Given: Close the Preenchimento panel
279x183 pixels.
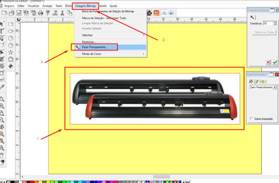Looking at the screenshot, I should pos(277,75).
